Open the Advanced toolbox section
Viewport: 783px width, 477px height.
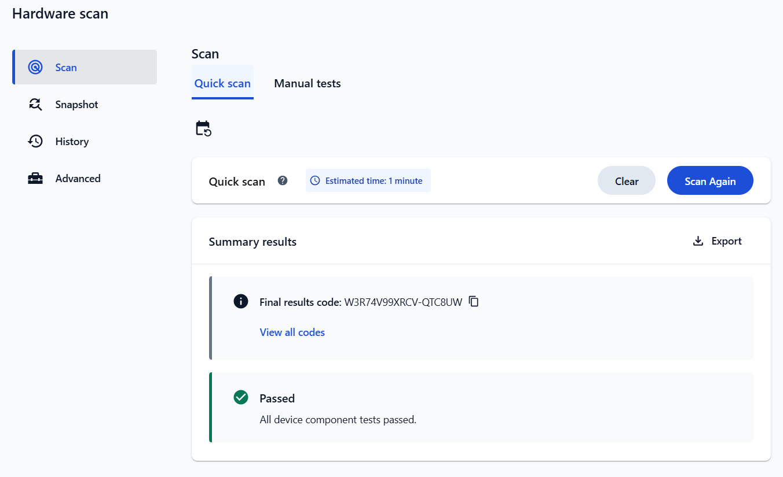click(x=85, y=179)
